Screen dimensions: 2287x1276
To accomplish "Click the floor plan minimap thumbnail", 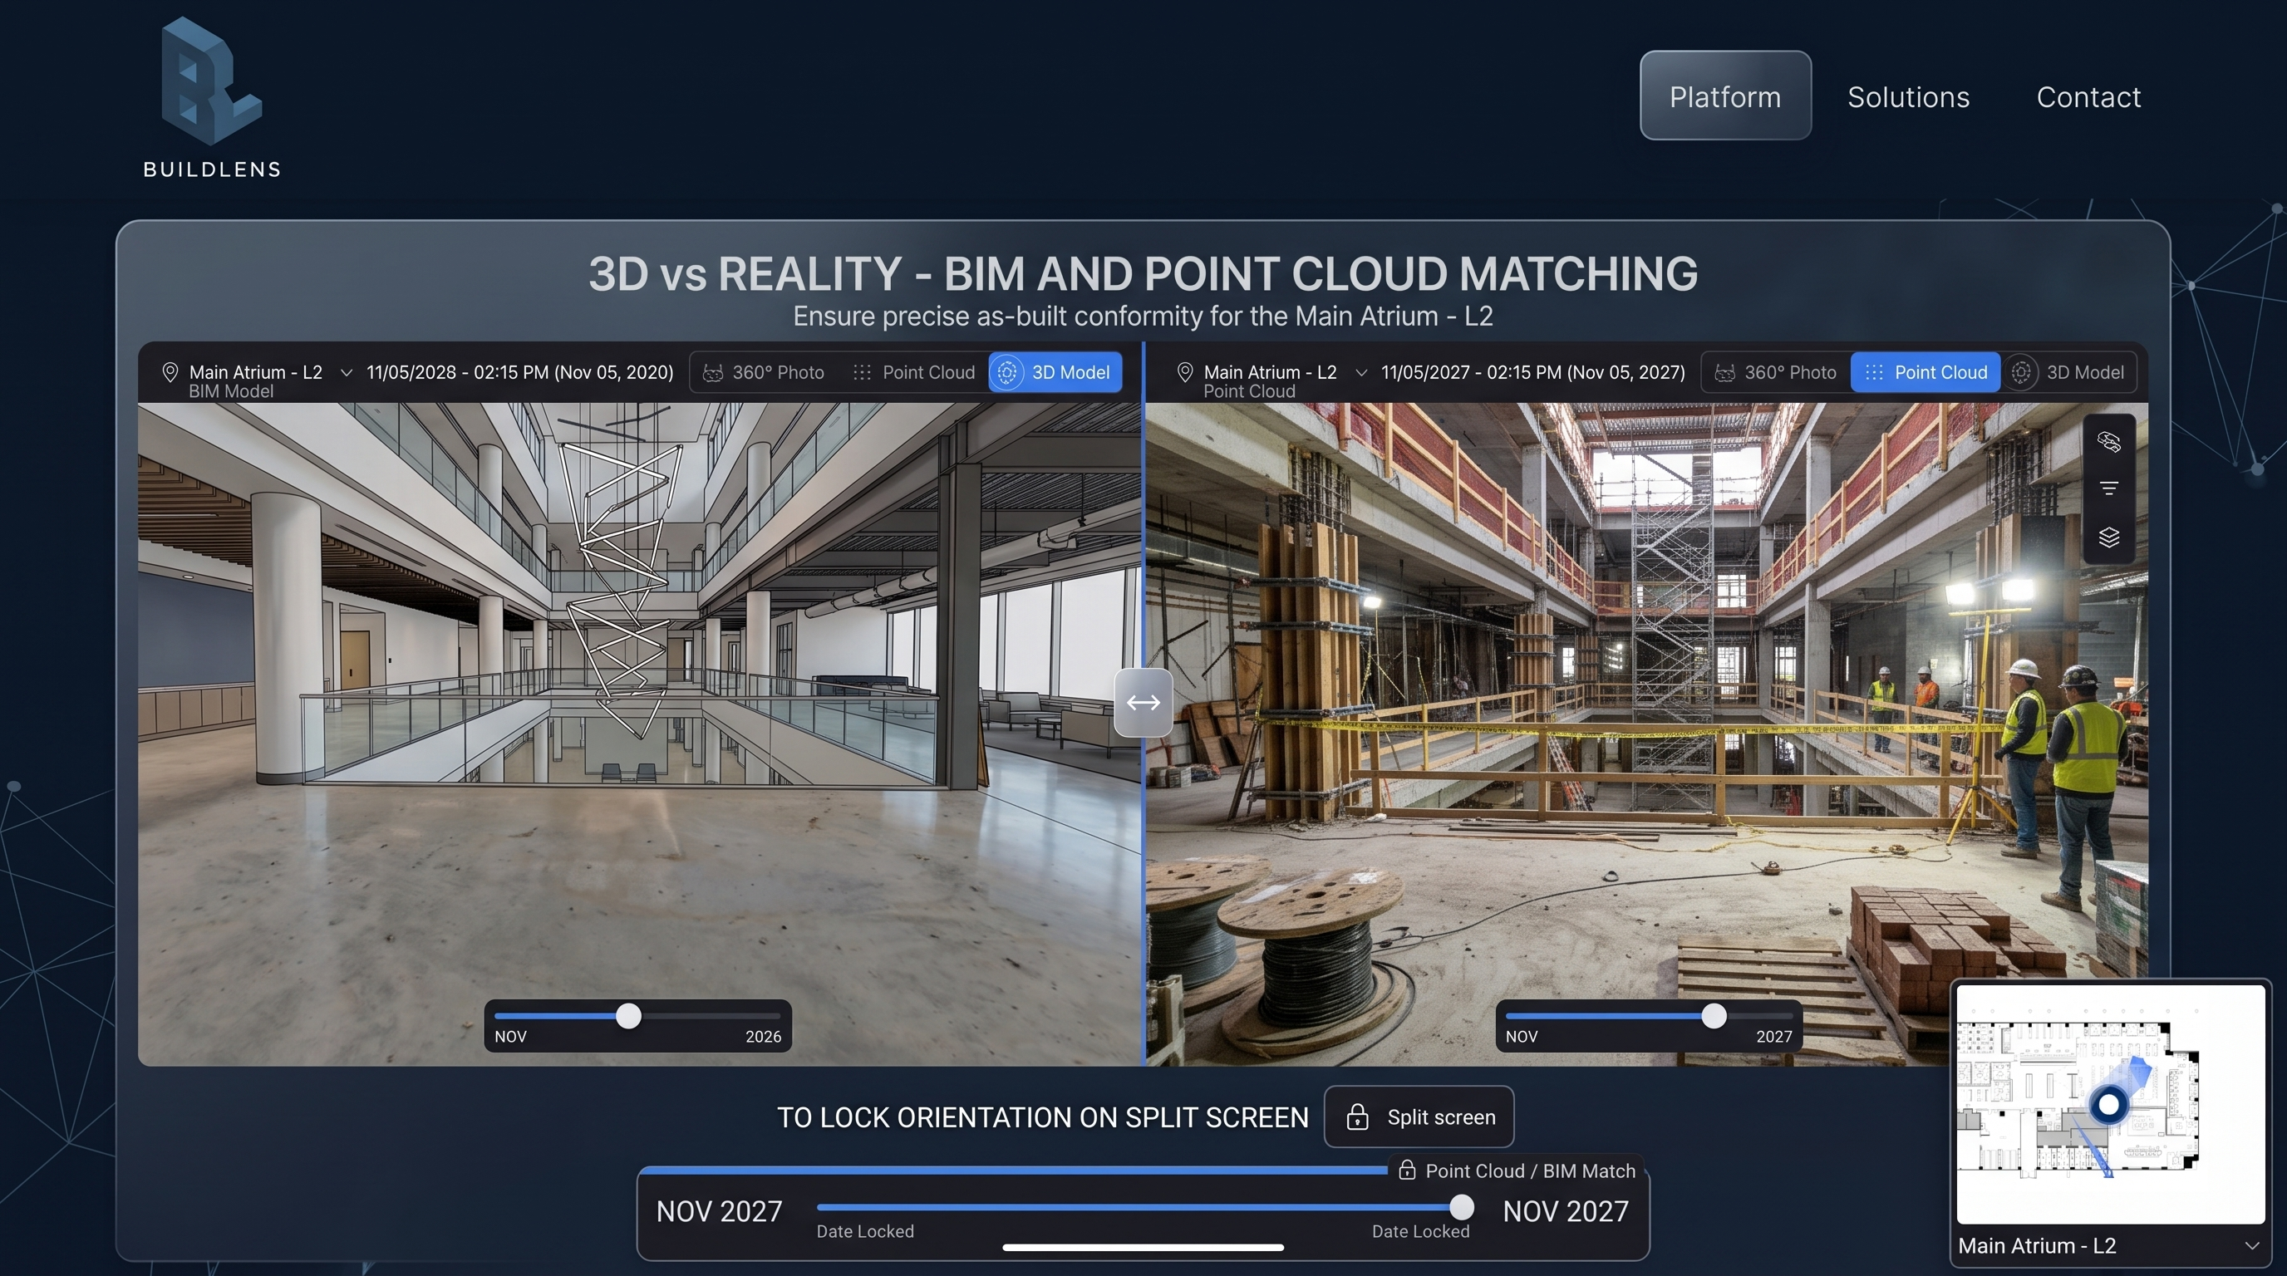I will coord(2110,1104).
